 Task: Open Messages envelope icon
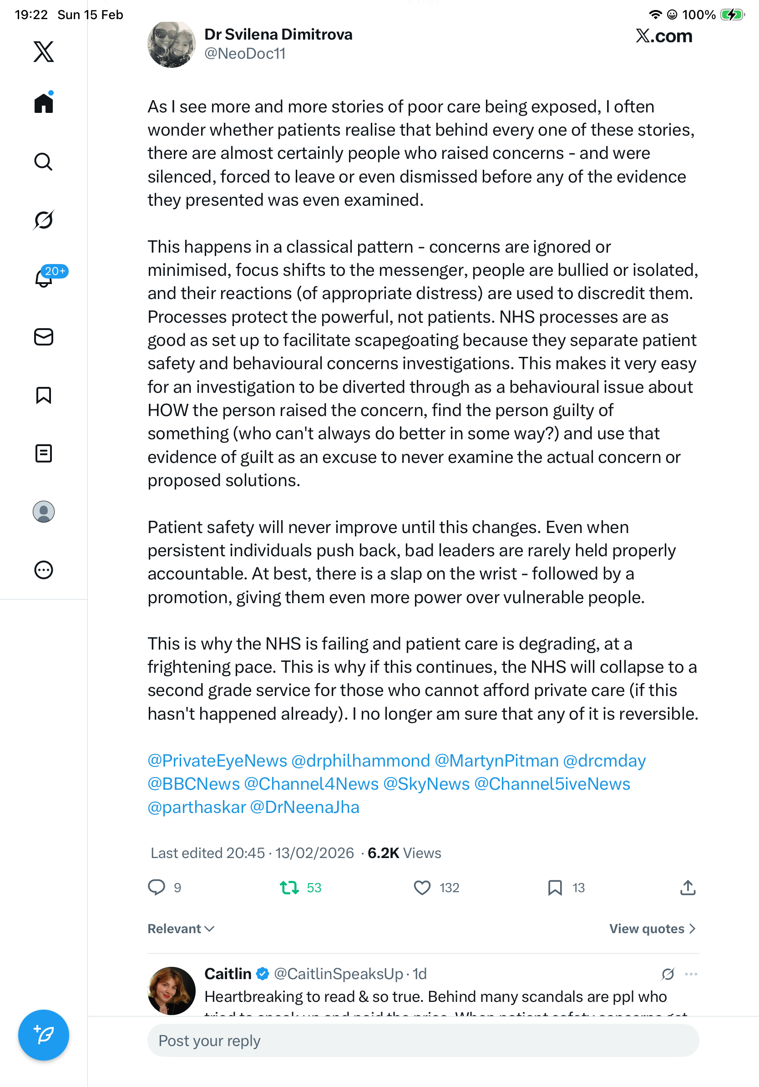tap(44, 337)
